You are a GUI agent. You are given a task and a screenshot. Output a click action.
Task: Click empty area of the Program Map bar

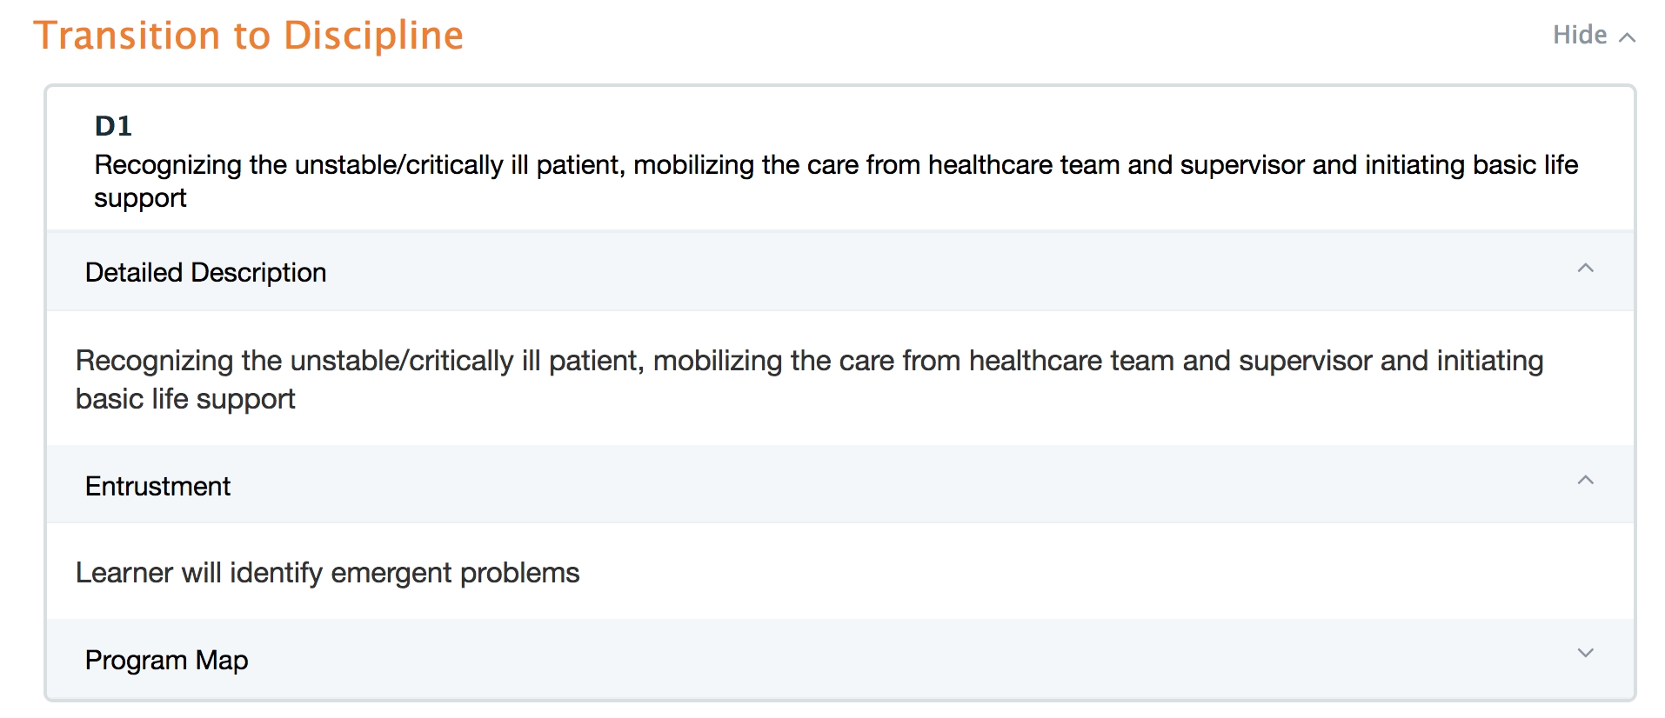pyautogui.click(x=870, y=660)
